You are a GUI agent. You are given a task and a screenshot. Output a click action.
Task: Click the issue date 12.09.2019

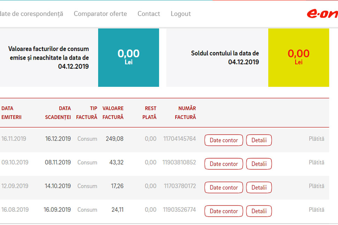[x=15, y=186]
